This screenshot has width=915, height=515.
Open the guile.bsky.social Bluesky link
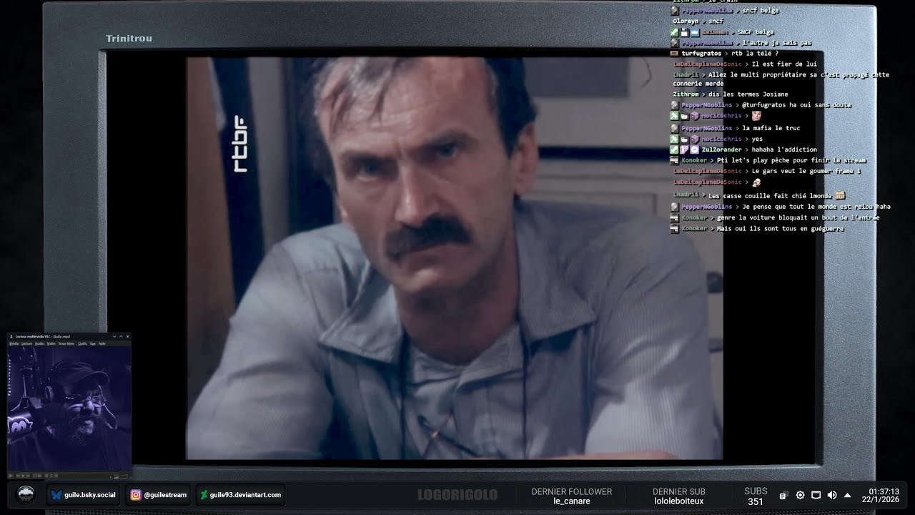(83, 495)
